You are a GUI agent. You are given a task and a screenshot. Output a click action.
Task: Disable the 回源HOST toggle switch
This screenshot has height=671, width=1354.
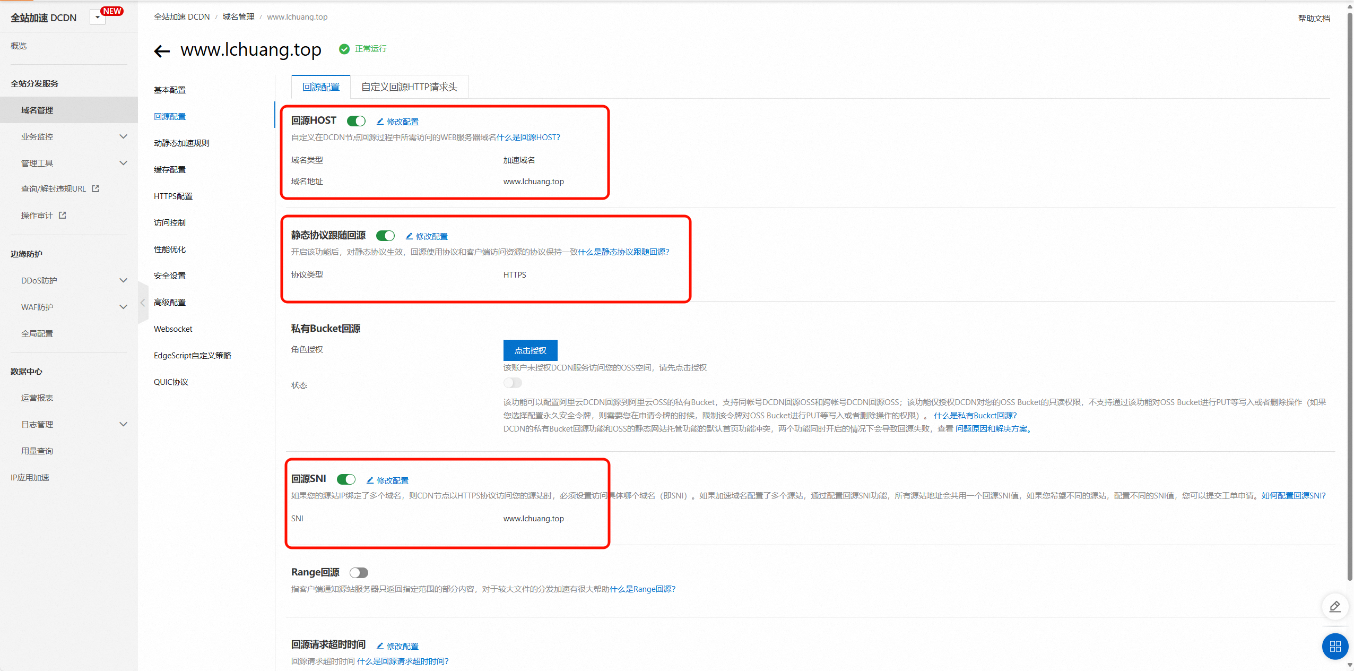[356, 121]
